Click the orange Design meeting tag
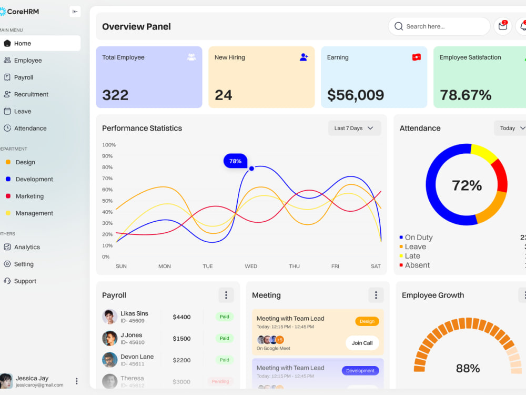The height and width of the screenshot is (395, 526). tap(367, 321)
